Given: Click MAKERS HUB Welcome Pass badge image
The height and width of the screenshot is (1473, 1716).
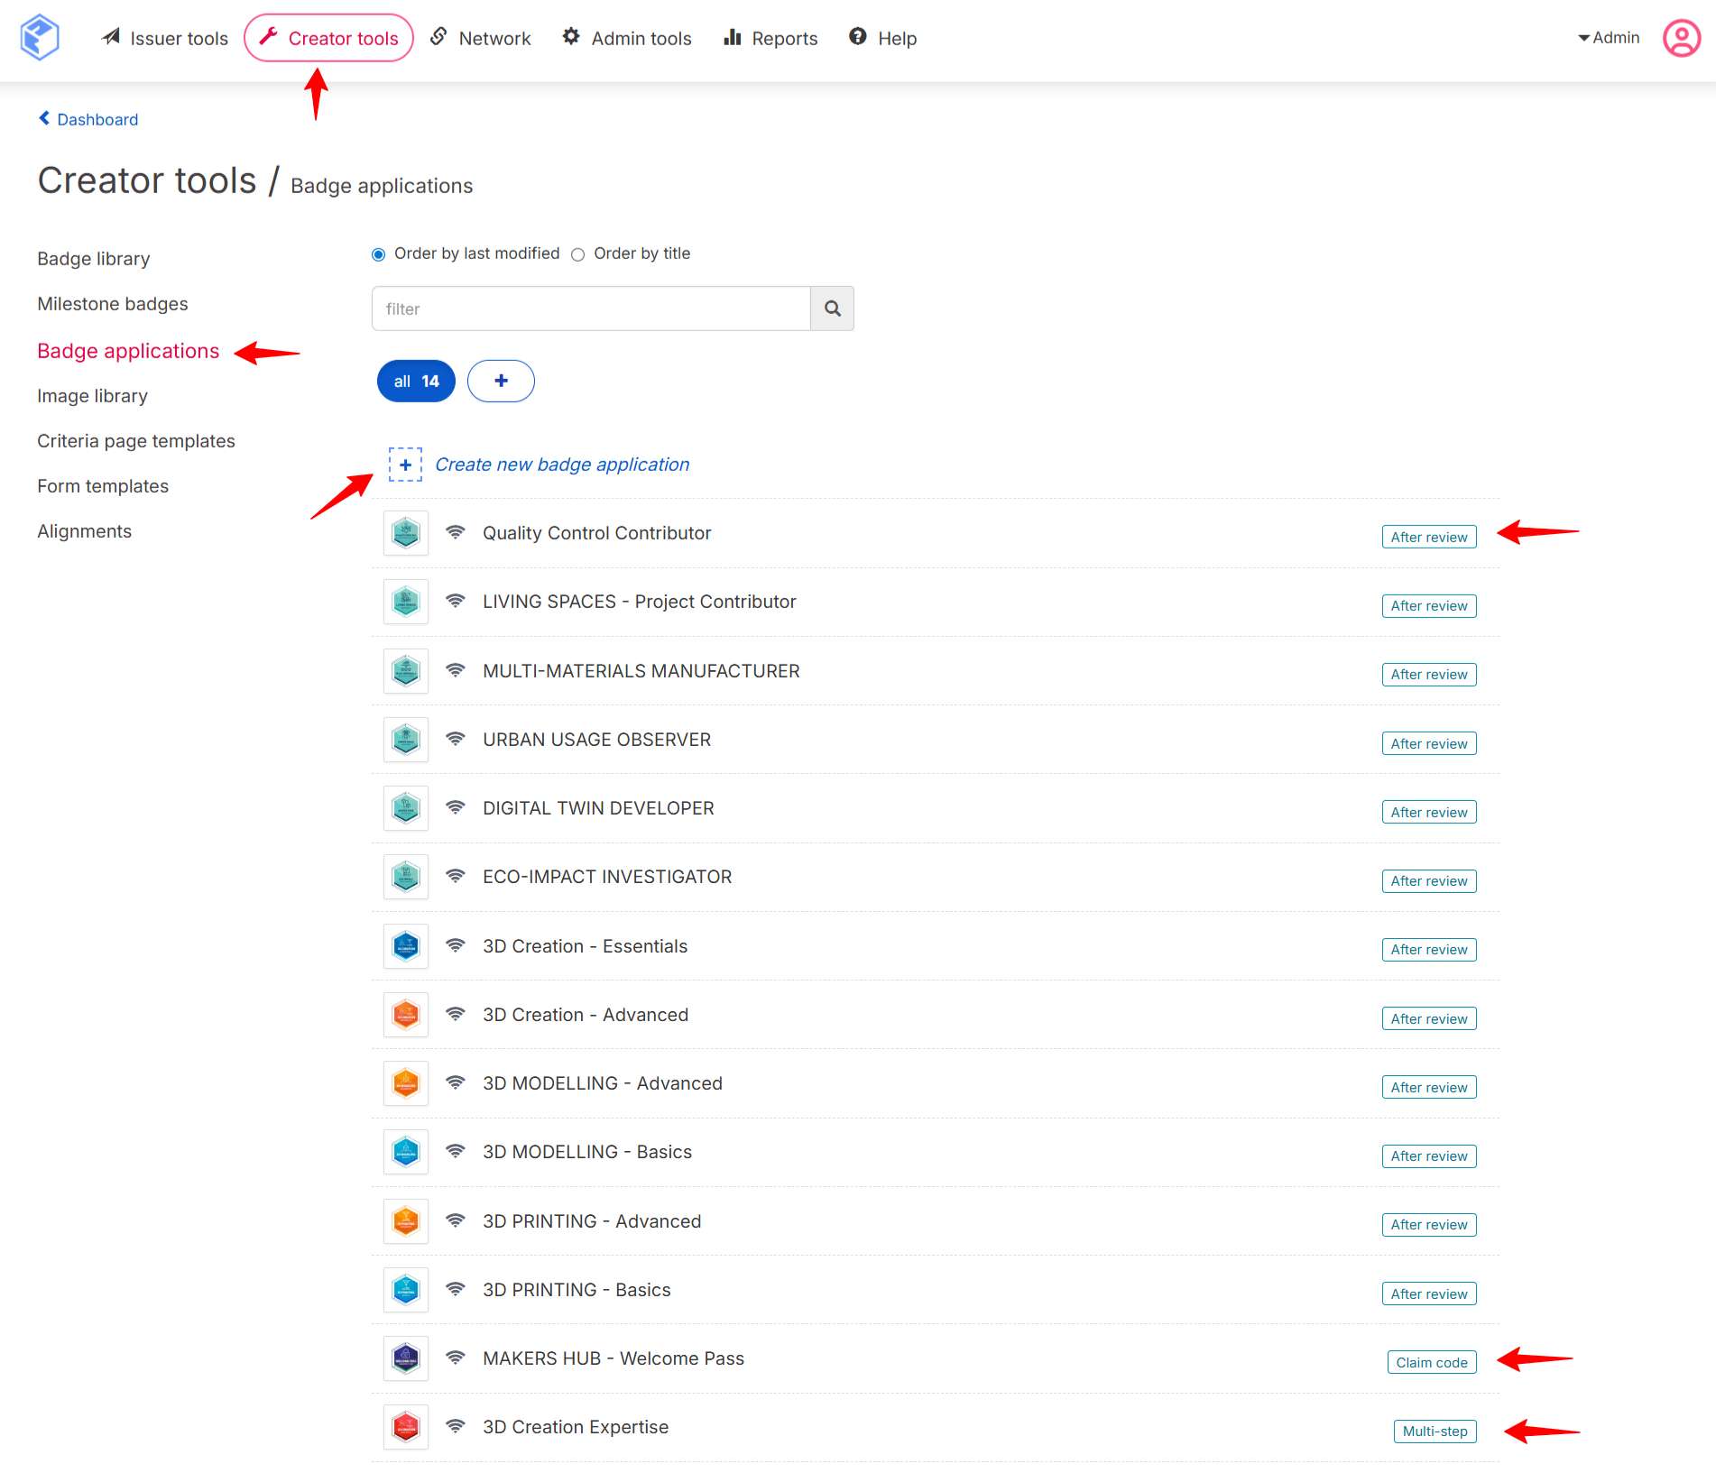Looking at the screenshot, I should tap(406, 1358).
